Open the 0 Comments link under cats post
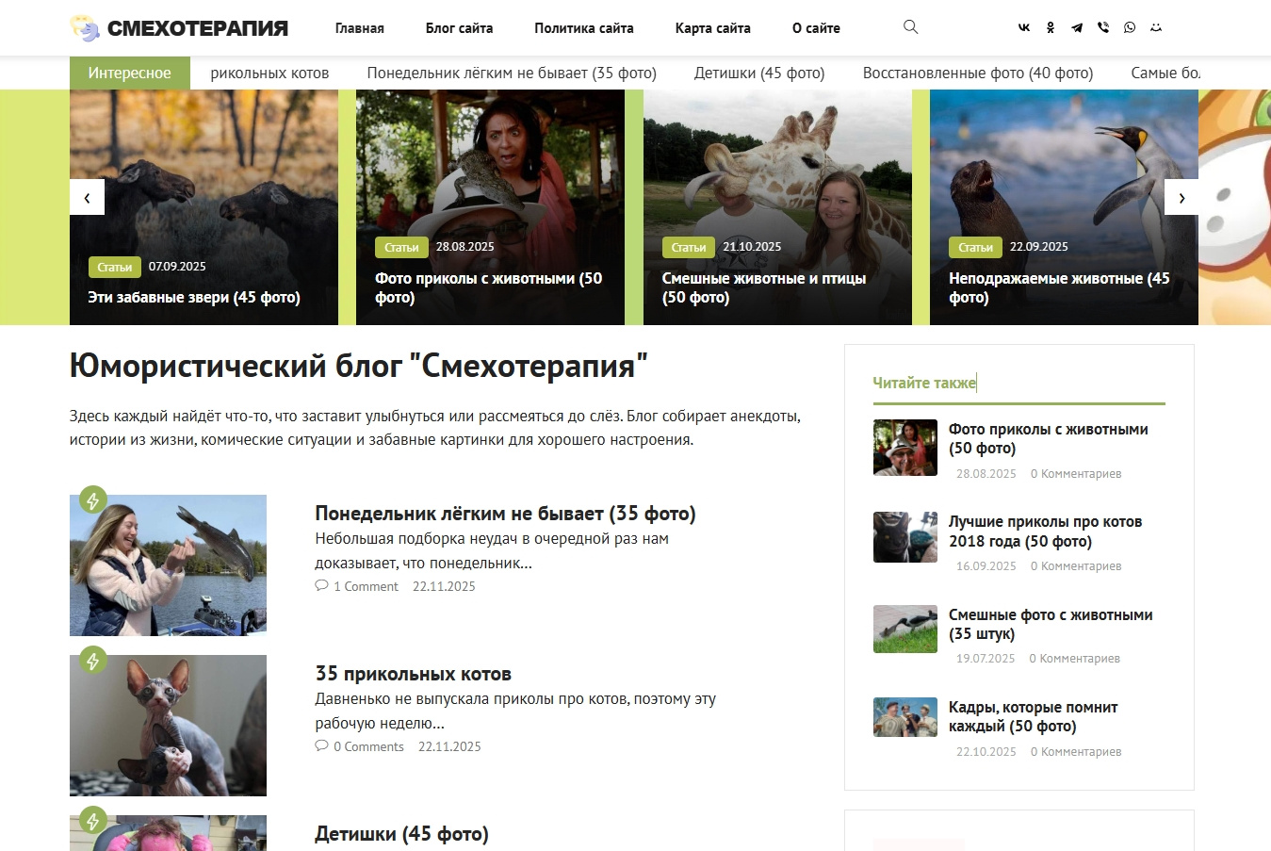Viewport: 1271px width, 851px height. point(368,746)
